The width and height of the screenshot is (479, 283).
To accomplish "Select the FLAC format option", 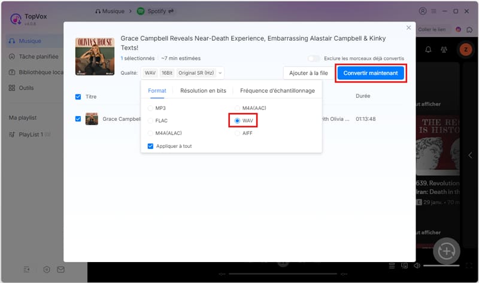I will coord(150,120).
